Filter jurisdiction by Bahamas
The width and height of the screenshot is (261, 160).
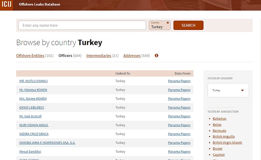coord(219,119)
